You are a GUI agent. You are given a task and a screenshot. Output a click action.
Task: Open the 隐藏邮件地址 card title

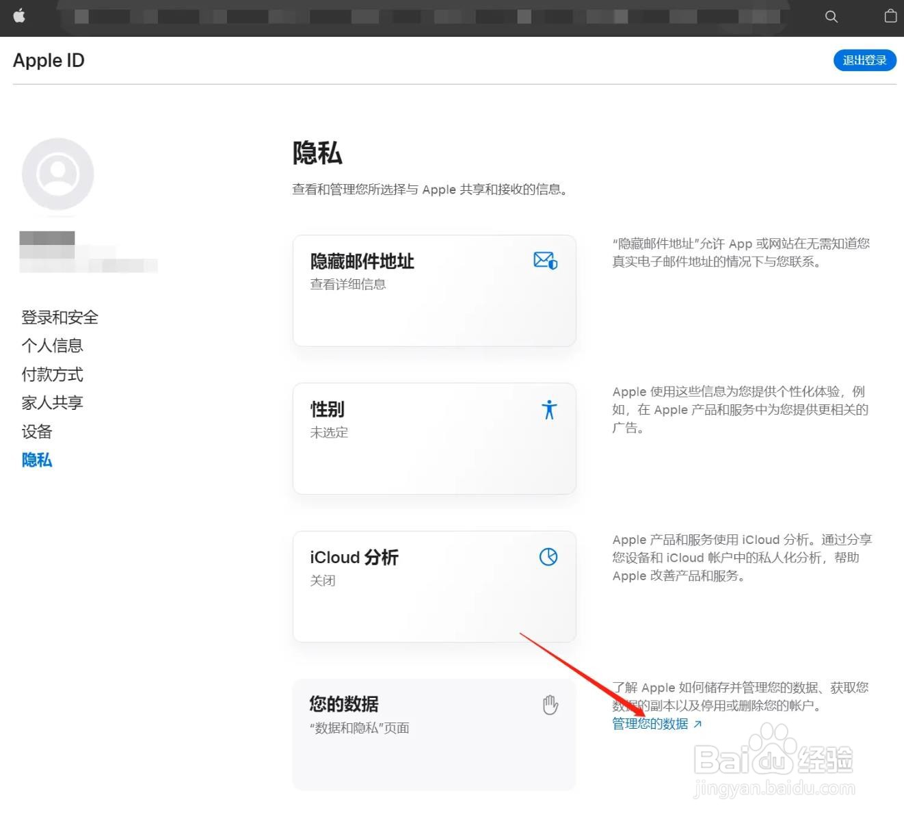point(362,261)
